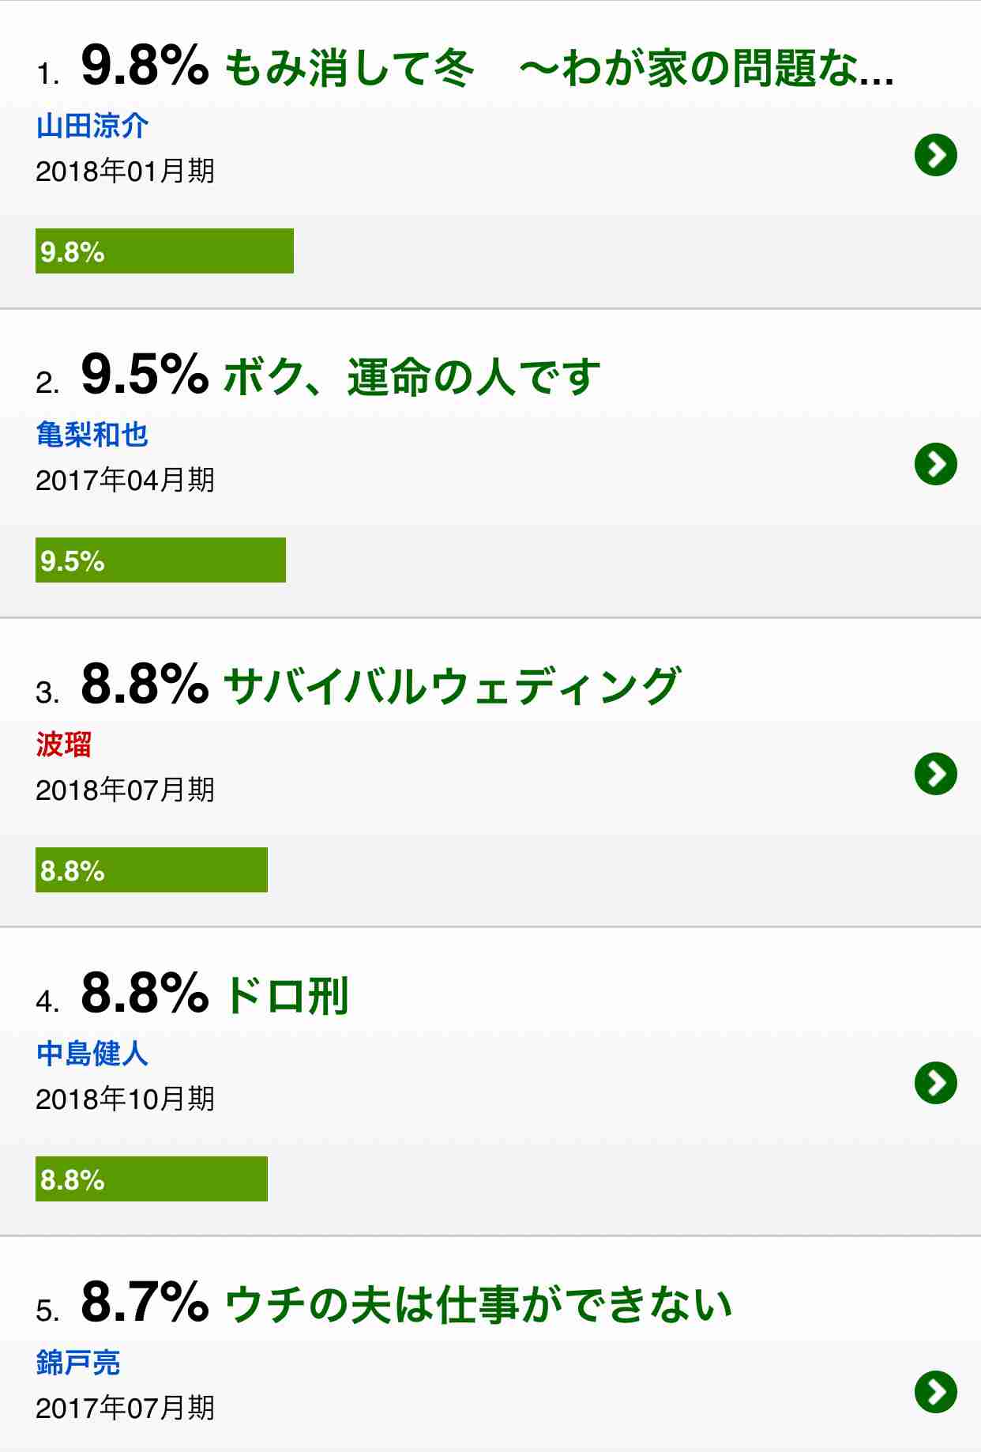
Task: Visit actor 山田涼介 page
Action: point(92,126)
